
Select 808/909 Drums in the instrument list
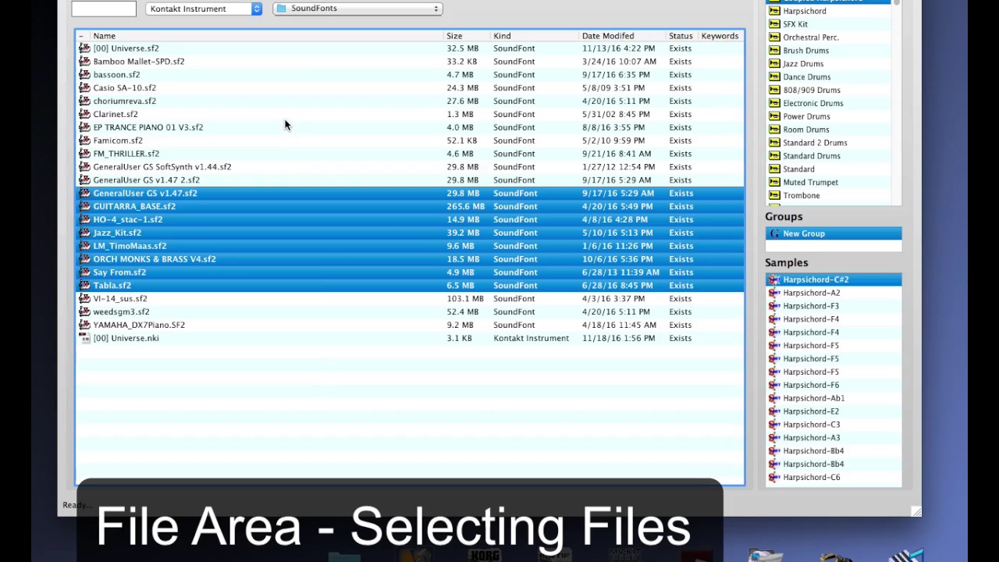pyautogui.click(x=829, y=90)
